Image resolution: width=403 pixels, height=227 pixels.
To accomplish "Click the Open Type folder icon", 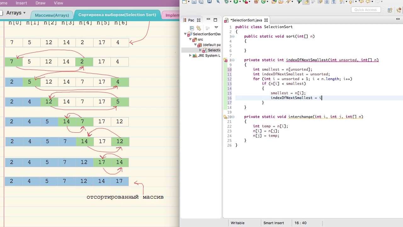I will (274, 2).
